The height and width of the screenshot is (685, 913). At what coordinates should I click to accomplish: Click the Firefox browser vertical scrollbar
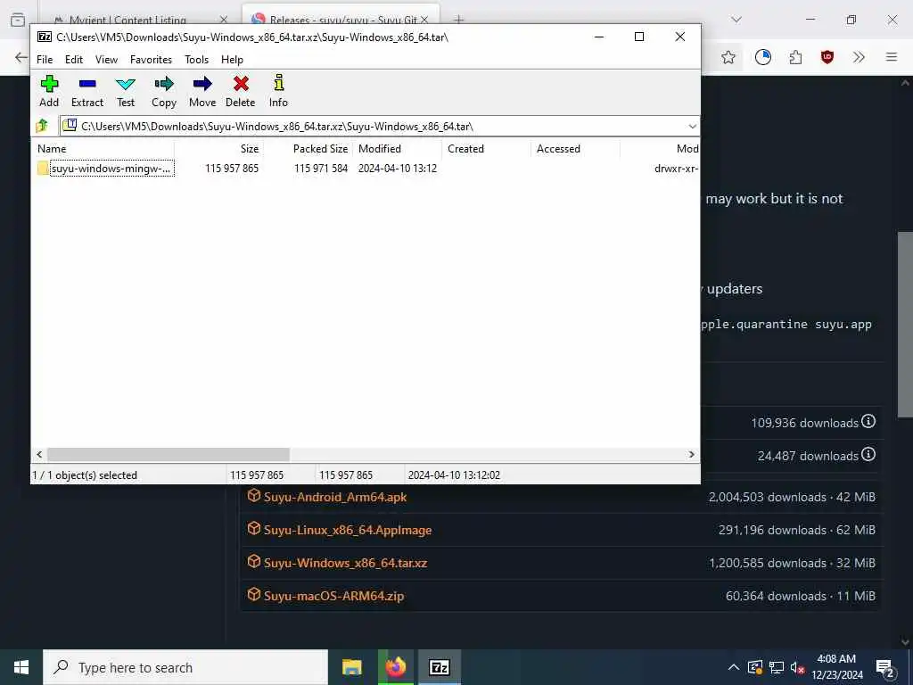click(906, 324)
